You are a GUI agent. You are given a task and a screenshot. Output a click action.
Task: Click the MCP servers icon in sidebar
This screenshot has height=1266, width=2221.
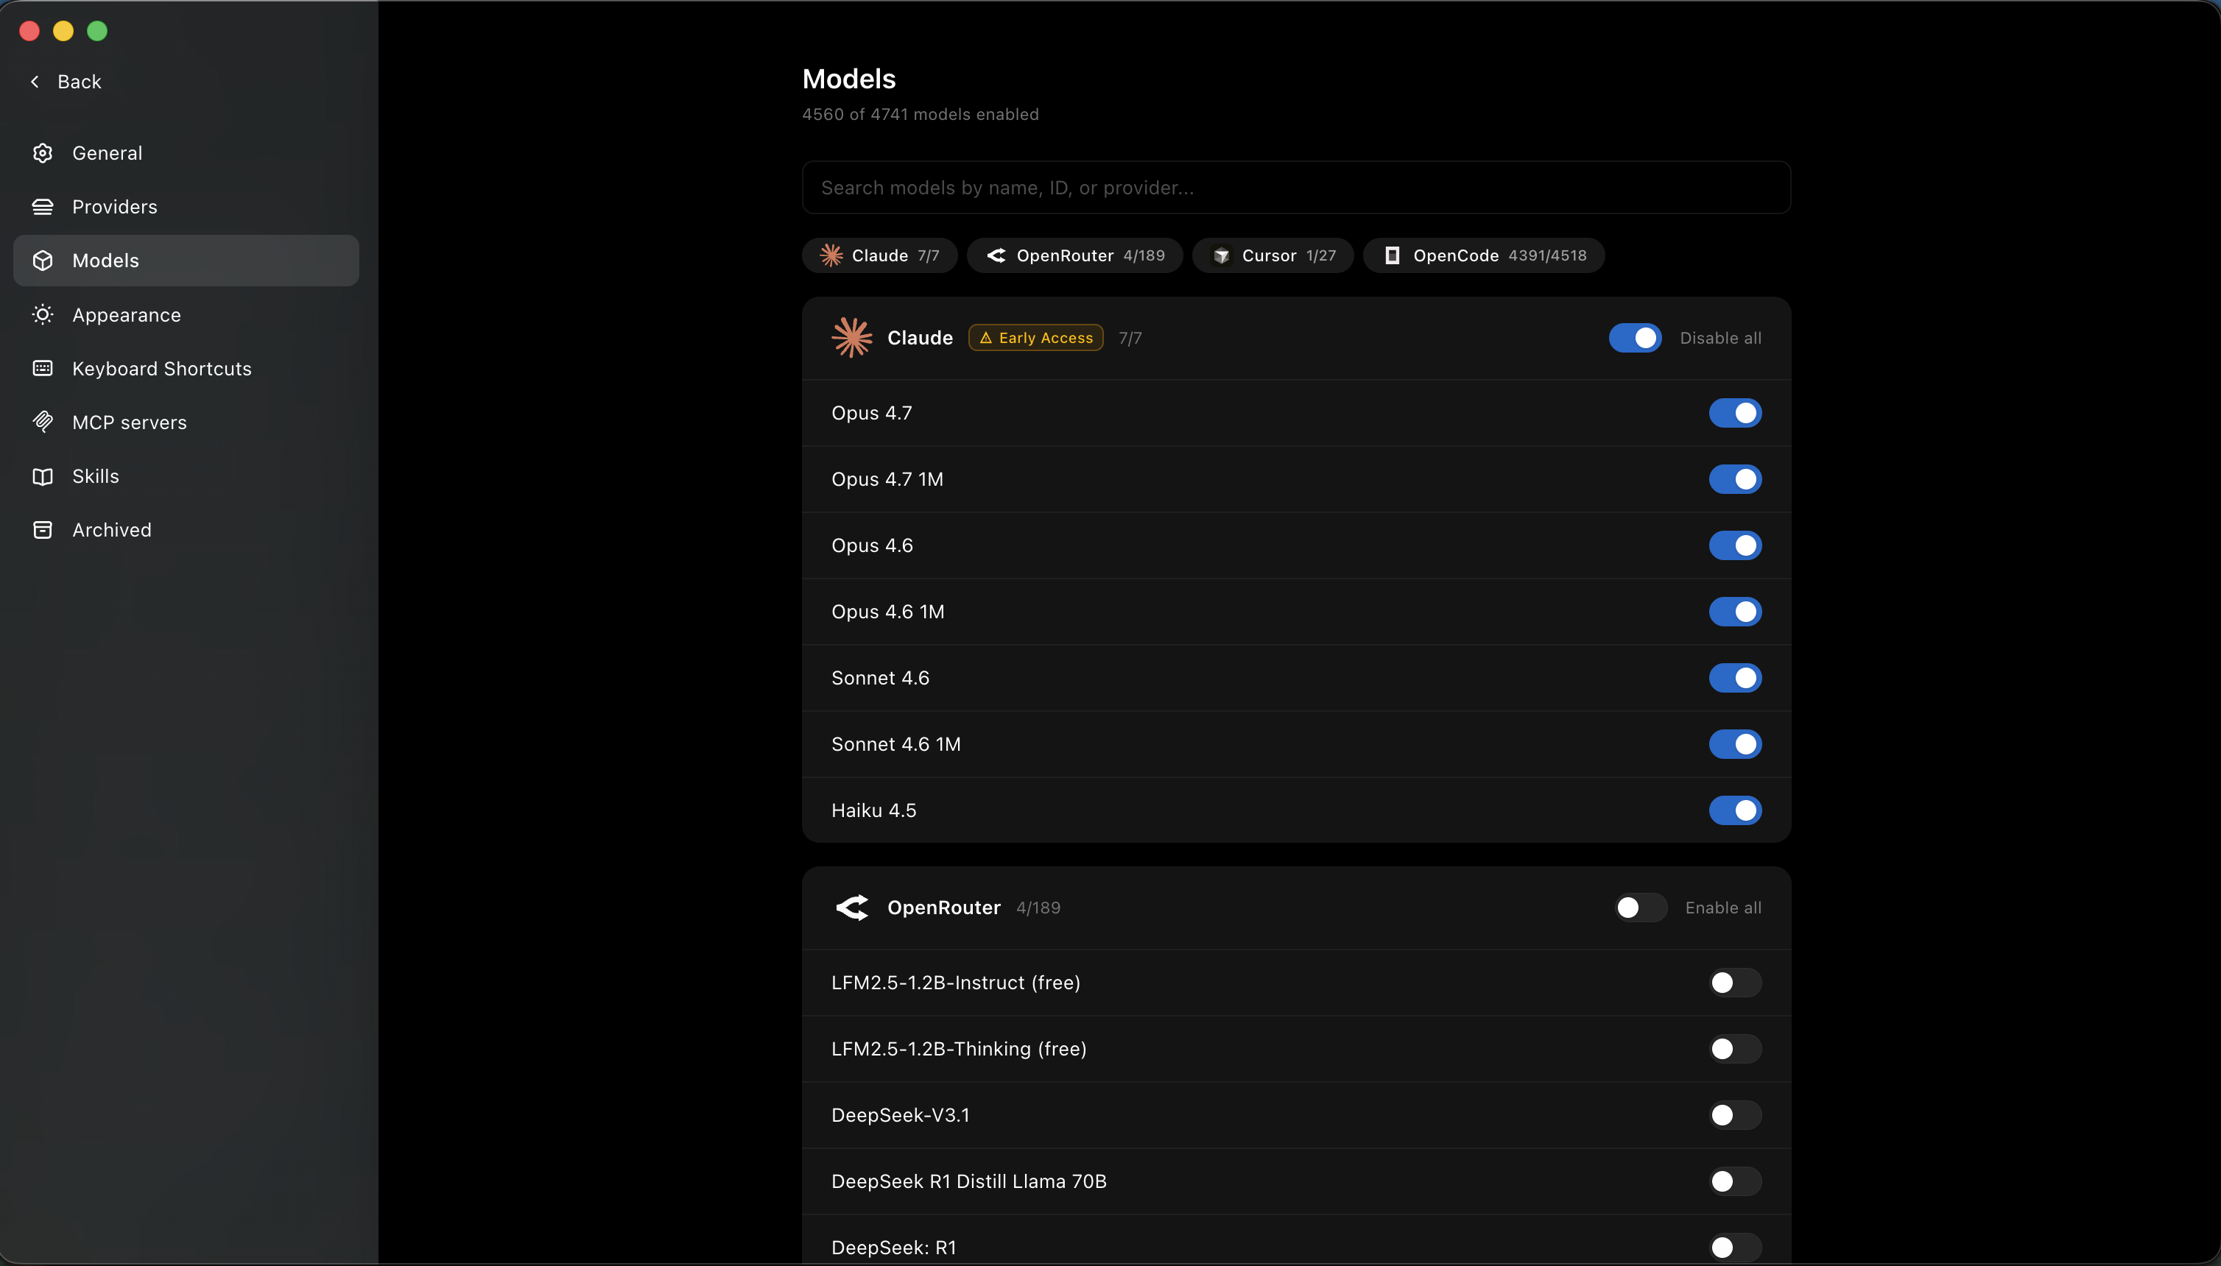43,422
